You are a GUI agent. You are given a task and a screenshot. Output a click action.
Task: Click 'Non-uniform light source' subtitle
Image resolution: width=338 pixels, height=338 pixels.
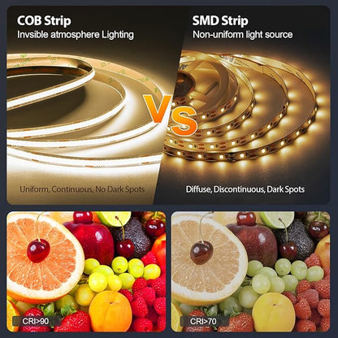click(243, 35)
